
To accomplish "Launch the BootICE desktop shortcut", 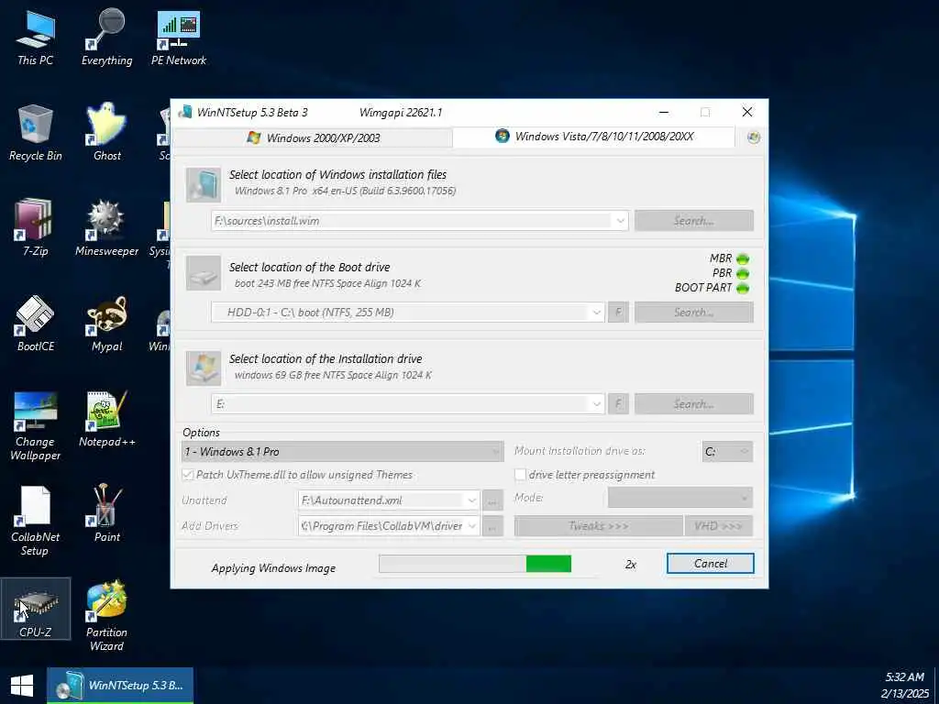I will (x=36, y=324).
